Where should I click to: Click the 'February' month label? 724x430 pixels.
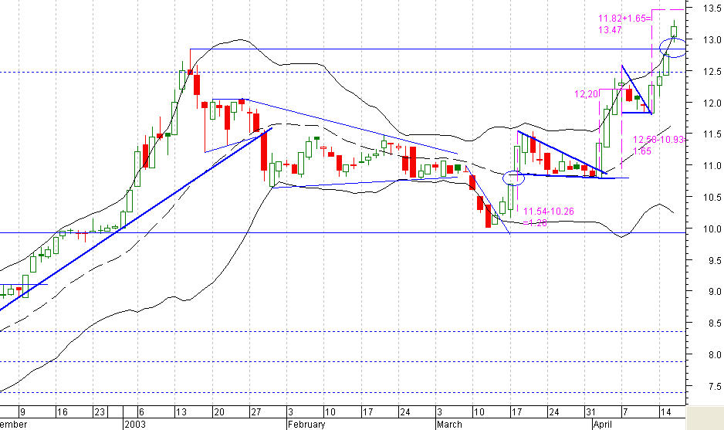[306, 425]
